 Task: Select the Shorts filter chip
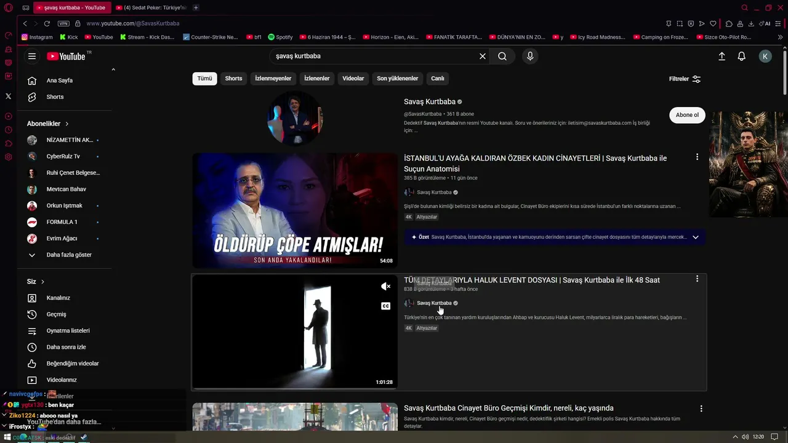tap(233, 78)
